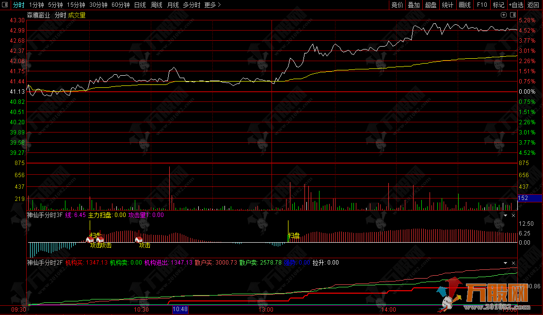This screenshot has height=315, width=543.
Task: Click first red attack signal marker icon
Action: coord(90,239)
